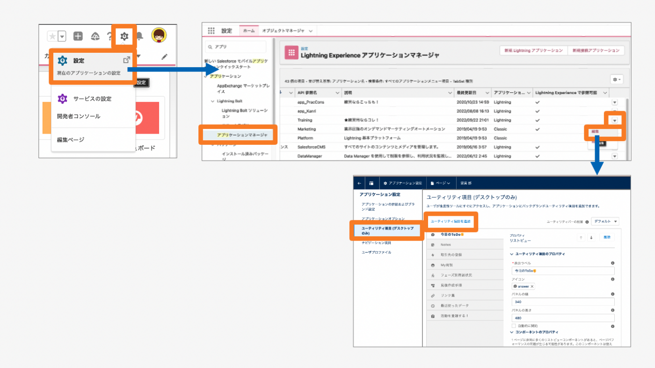Expand the chevron after オブジェクトマネージャ tab
The image size is (655, 368).
(x=311, y=31)
